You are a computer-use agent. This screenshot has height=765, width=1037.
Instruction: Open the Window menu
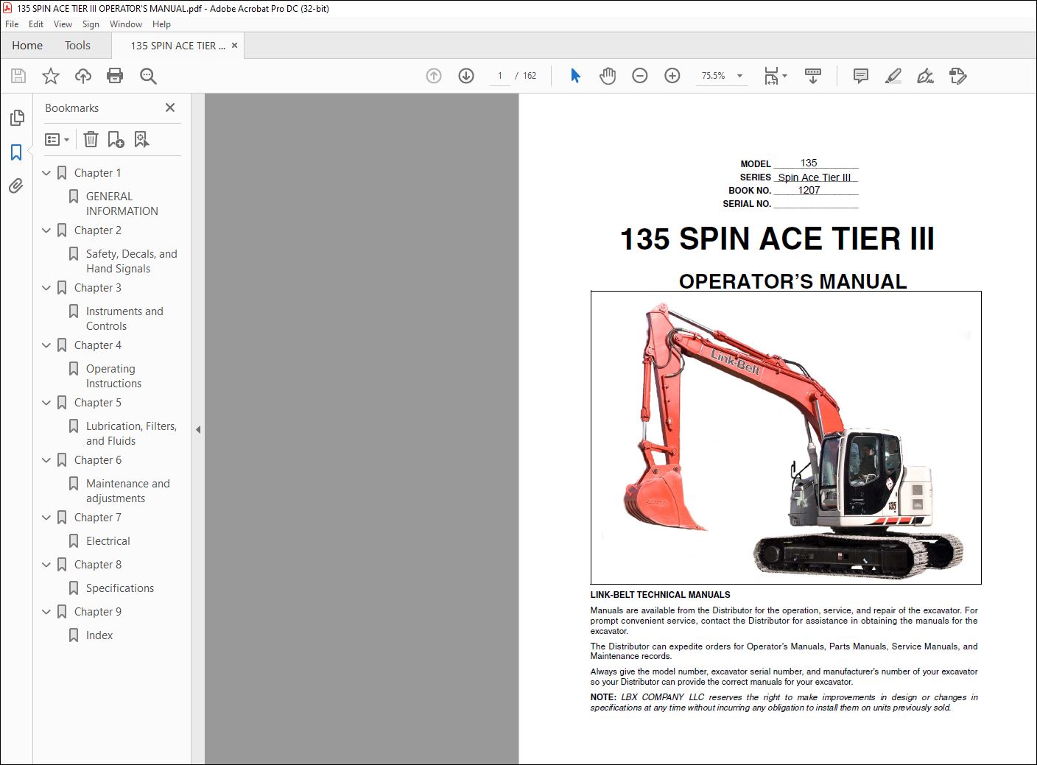click(x=126, y=24)
